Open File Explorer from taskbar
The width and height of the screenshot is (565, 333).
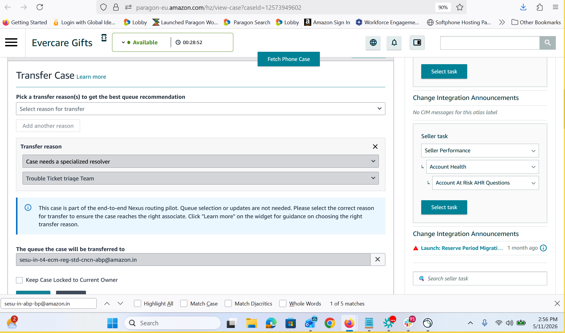tap(251, 323)
